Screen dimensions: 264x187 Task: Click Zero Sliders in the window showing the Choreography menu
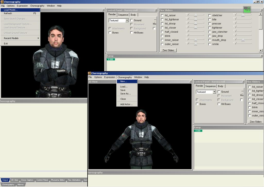[x=256, y=122]
